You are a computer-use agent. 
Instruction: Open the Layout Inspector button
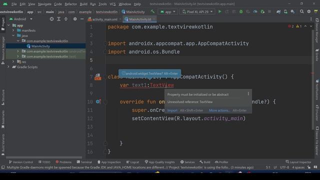pos(298,162)
